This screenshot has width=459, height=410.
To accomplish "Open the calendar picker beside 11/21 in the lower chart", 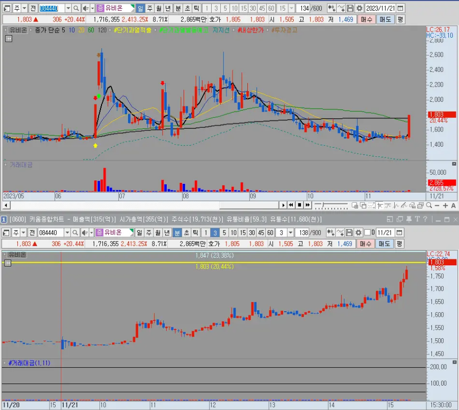I will coord(399,233).
